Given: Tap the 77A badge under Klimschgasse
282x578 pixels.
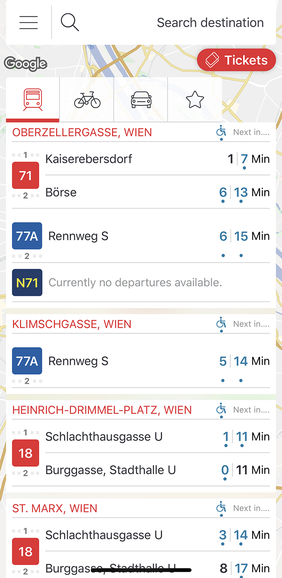Looking at the screenshot, I should (27, 361).
